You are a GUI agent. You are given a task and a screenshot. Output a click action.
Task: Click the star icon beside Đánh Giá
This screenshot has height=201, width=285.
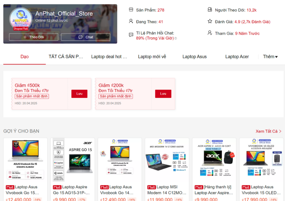pyautogui.click(x=210, y=21)
